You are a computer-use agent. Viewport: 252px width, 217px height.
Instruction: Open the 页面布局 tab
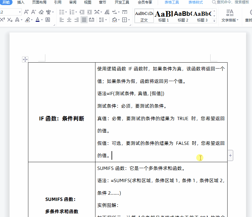39,2
